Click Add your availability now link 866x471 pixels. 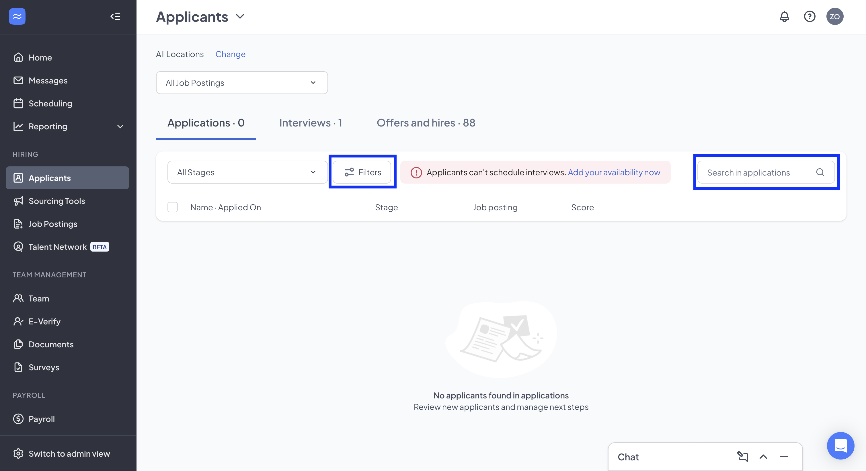pos(614,172)
